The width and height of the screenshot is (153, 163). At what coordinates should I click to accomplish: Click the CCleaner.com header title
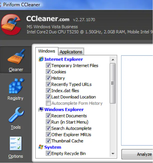click(48, 19)
